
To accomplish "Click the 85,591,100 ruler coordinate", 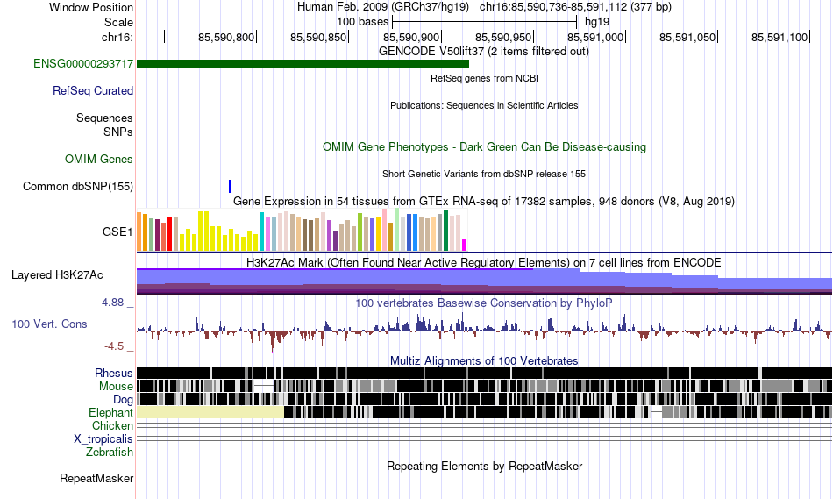I will [x=780, y=37].
